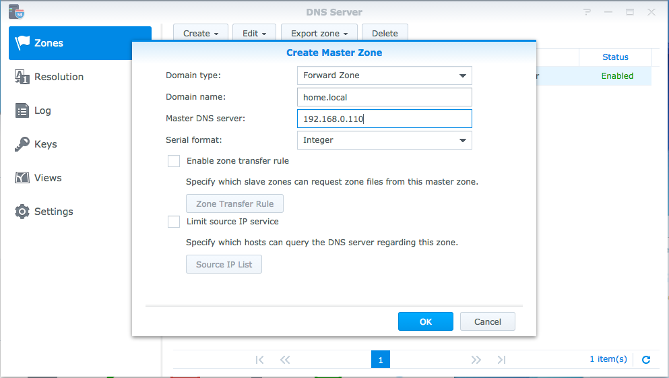Click the Enabled status cell

pos(617,76)
